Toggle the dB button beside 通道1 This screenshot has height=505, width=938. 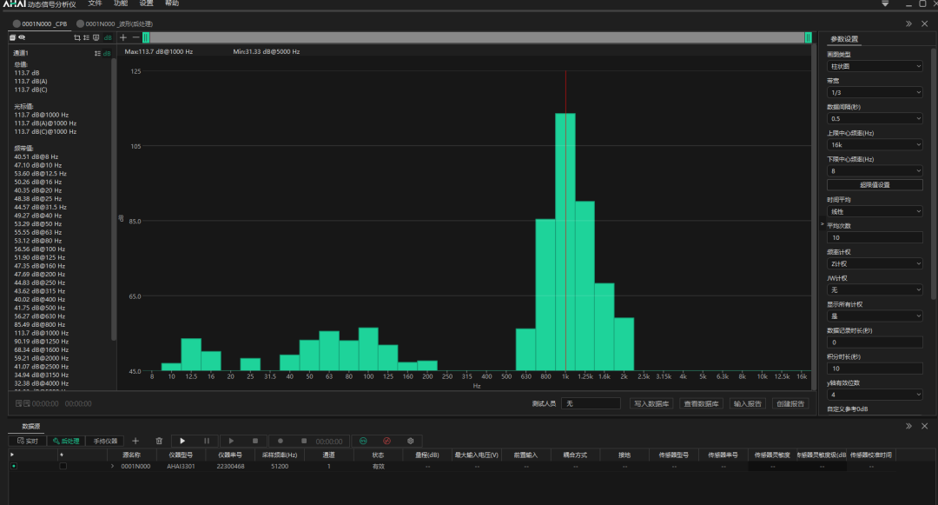[x=107, y=53]
